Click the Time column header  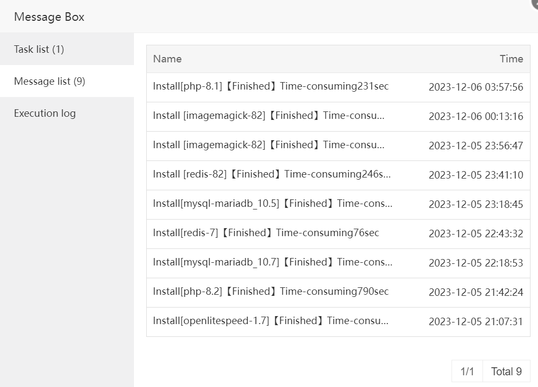coord(511,59)
